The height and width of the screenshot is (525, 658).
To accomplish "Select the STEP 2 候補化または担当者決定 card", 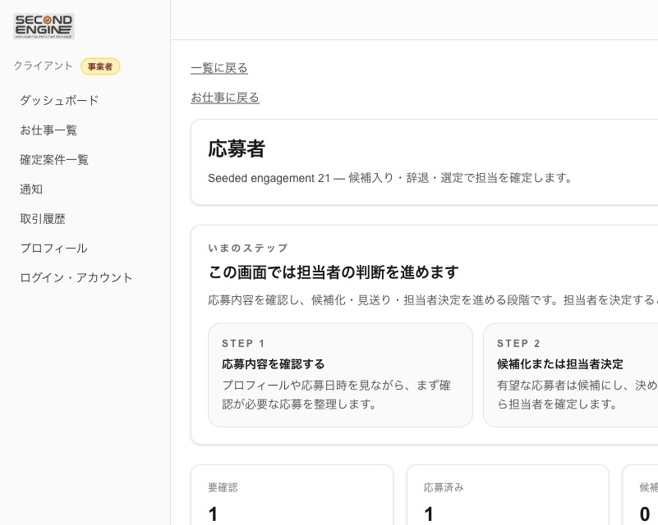I will pos(571,375).
